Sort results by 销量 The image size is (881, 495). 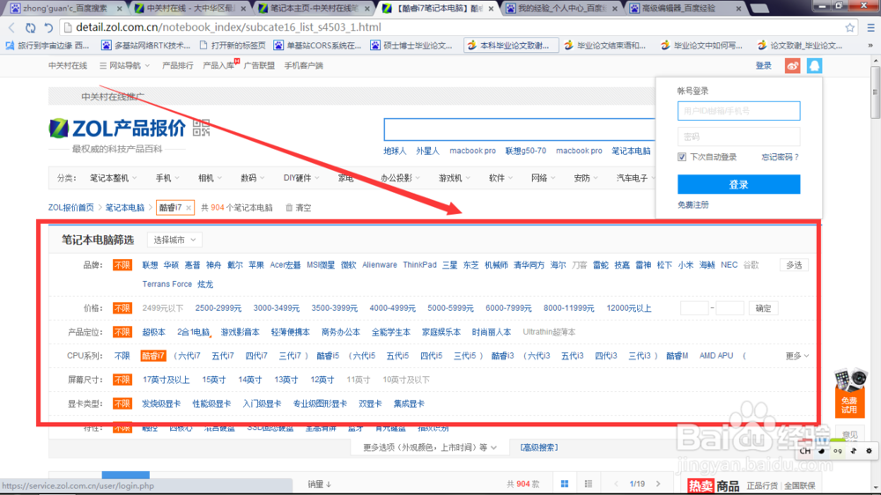tap(319, 484)
